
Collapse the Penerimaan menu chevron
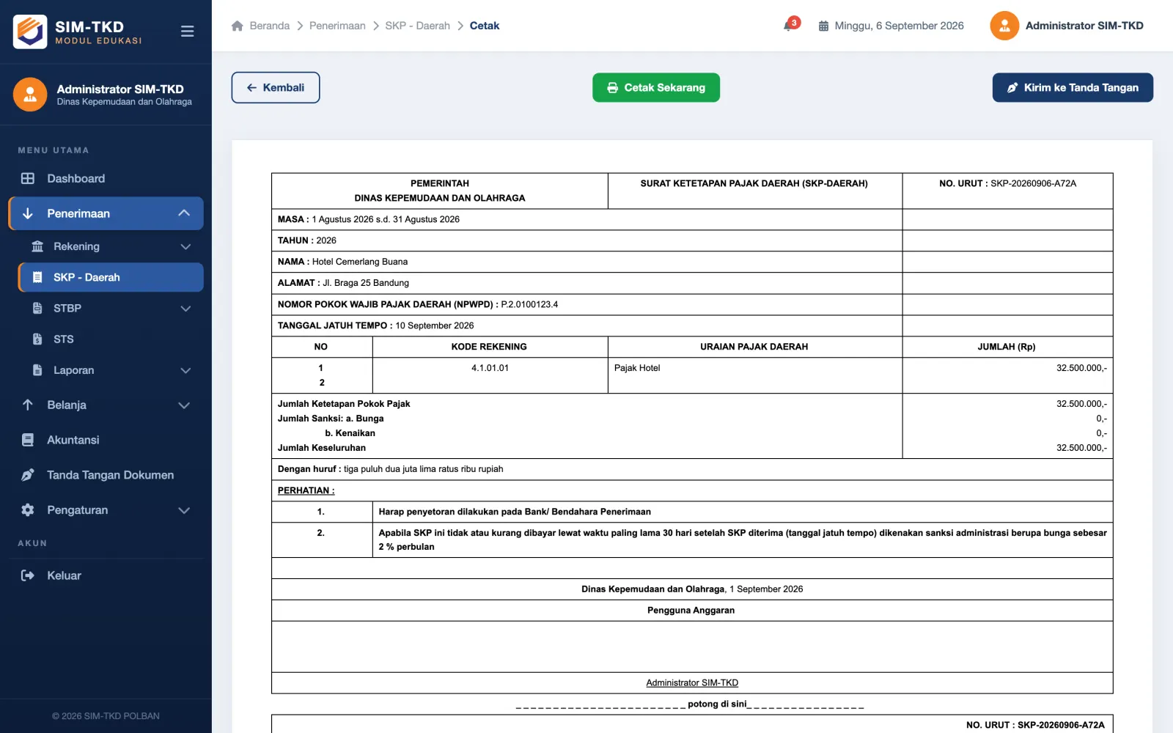pos(184,213)
